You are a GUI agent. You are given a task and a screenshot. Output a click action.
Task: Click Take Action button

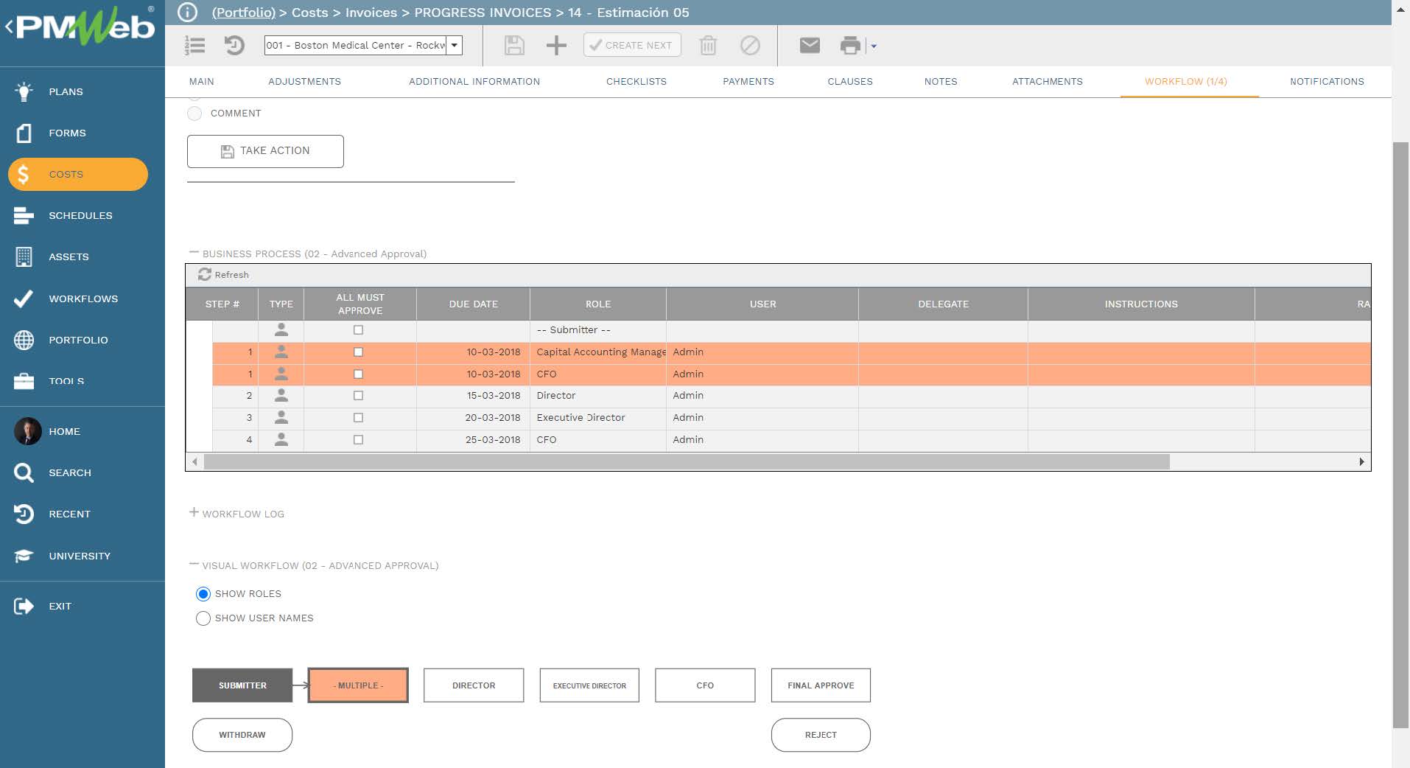point(265,151)
